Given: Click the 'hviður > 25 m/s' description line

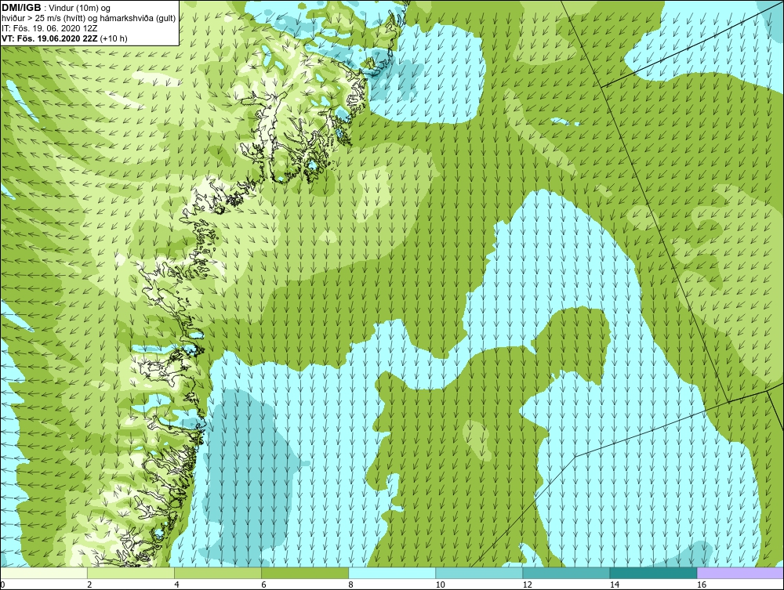Looking at the screenshot, I should point(89,18).
